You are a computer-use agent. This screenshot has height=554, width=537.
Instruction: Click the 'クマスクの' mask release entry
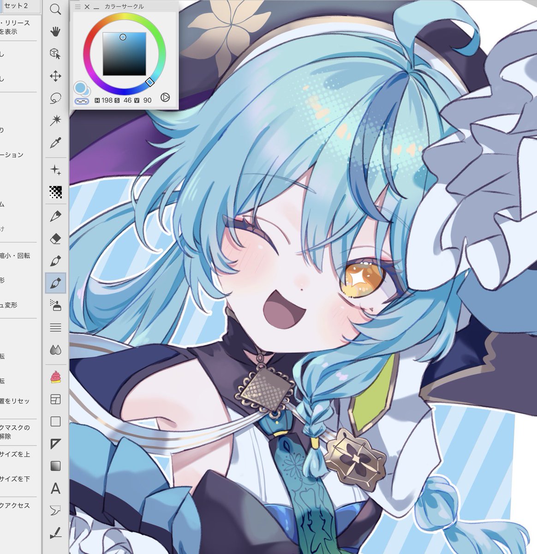pos(15,428)
